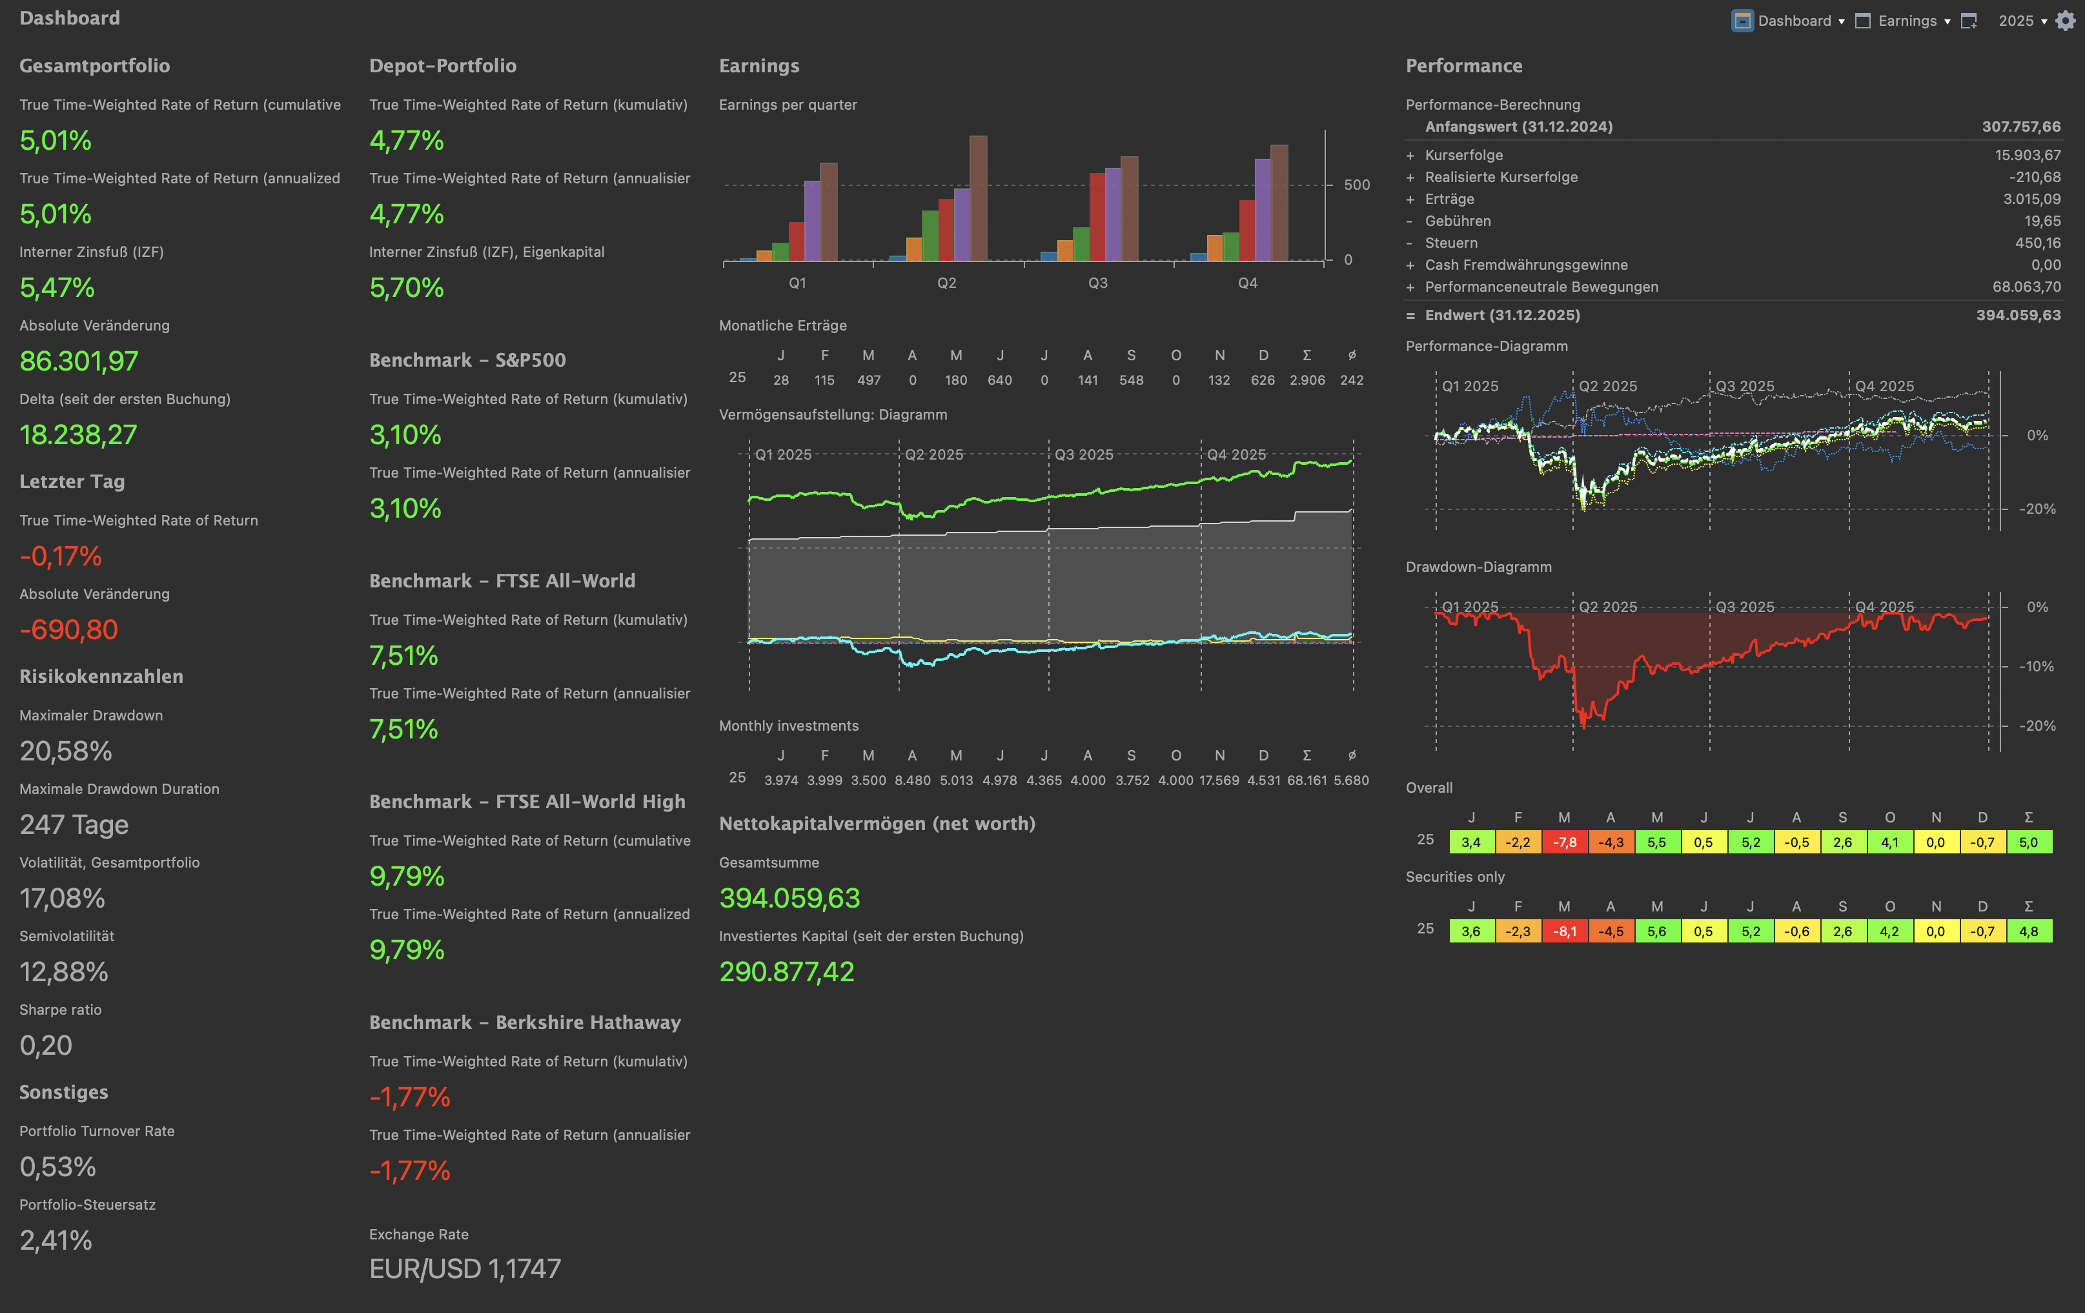Click the Earnings dashboard window icon
This screenshot has width=2085, height=1313.
coord(1862,21)
